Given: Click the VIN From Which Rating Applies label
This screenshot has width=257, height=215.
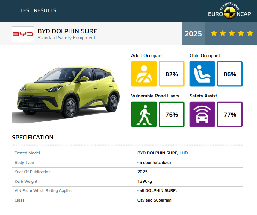Looking at the screenshot, I should pos(43,190).
